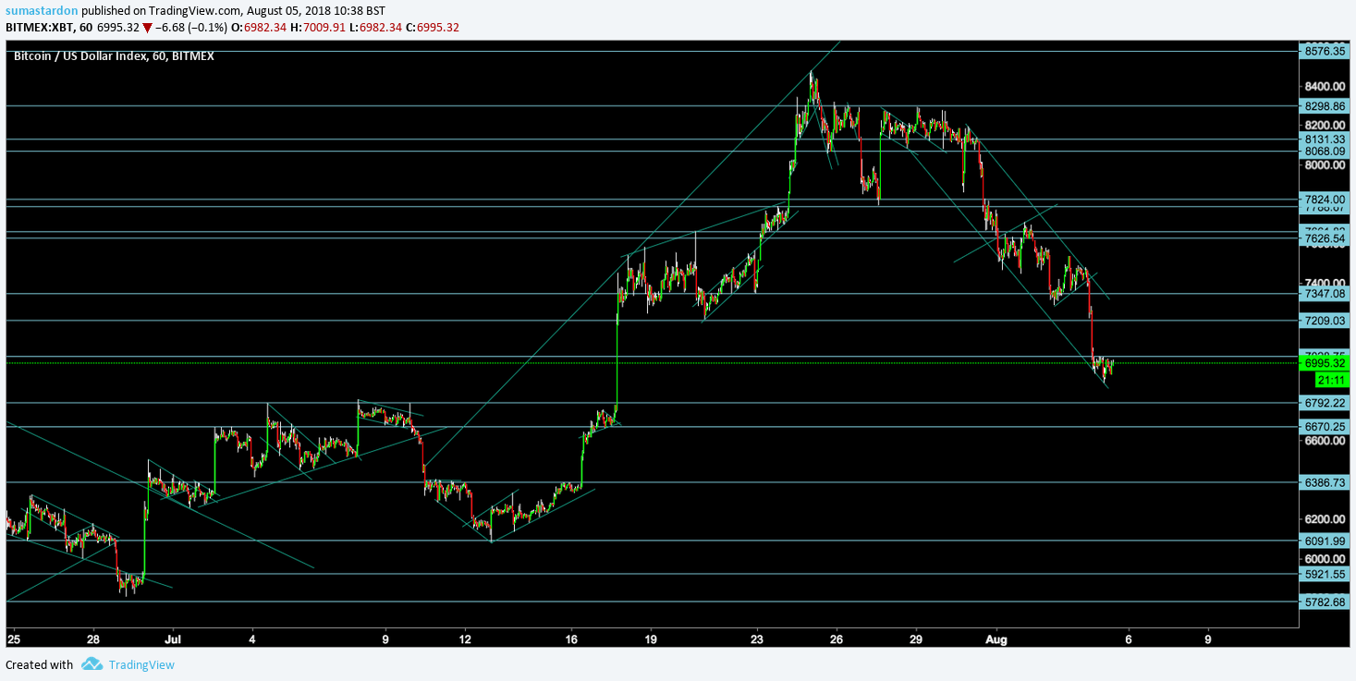Click the 8400.00 price axis tick
1356x681 pixels.
coord(1325,86)
